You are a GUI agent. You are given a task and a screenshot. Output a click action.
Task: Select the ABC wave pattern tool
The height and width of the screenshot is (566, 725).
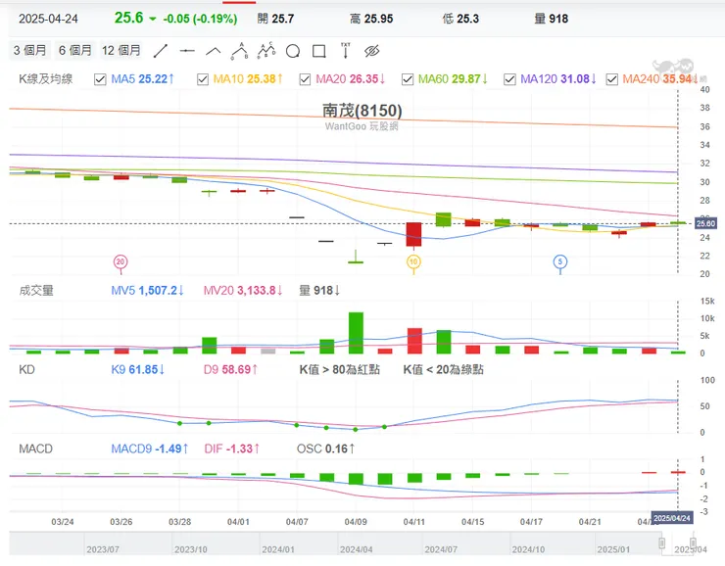(x=239, y=51)
